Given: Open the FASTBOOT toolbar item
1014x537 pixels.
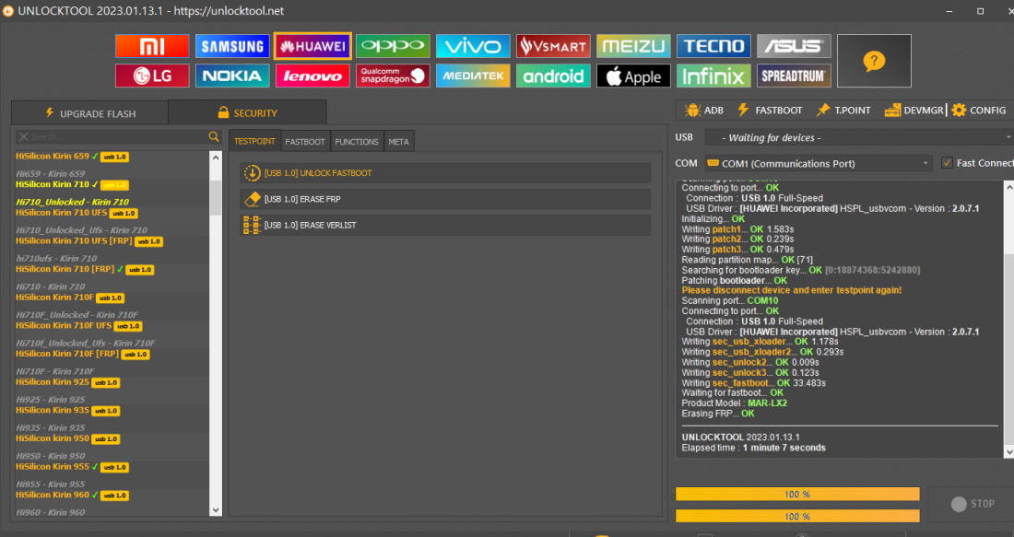Looking at the screenshot, I should point(770,111).
